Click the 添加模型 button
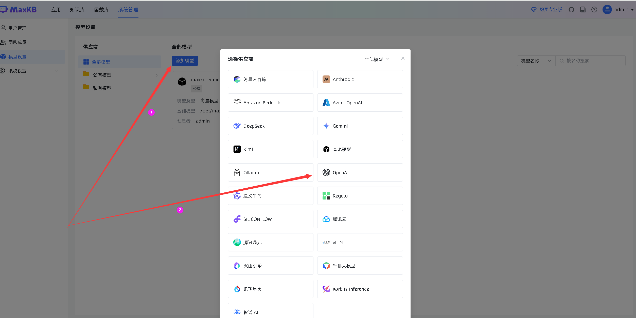Image resolution: width=636 pixels, height=318 pixels. pos(185,61)
